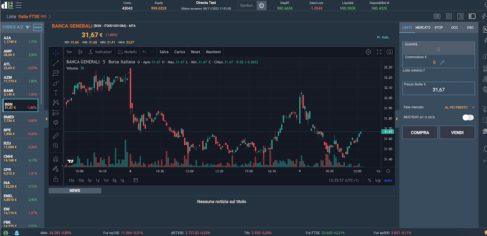Click the Salva chart button
Image resolution: width=487 pixels, height=236 pixels.
(x=164, y=52)
